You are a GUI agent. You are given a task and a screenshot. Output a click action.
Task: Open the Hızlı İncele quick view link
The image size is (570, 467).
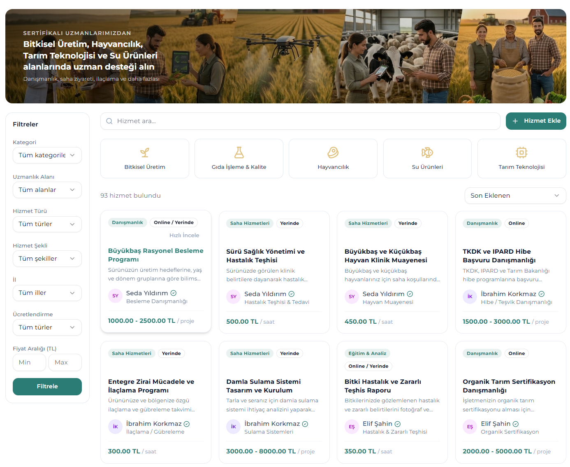(184, 235)
